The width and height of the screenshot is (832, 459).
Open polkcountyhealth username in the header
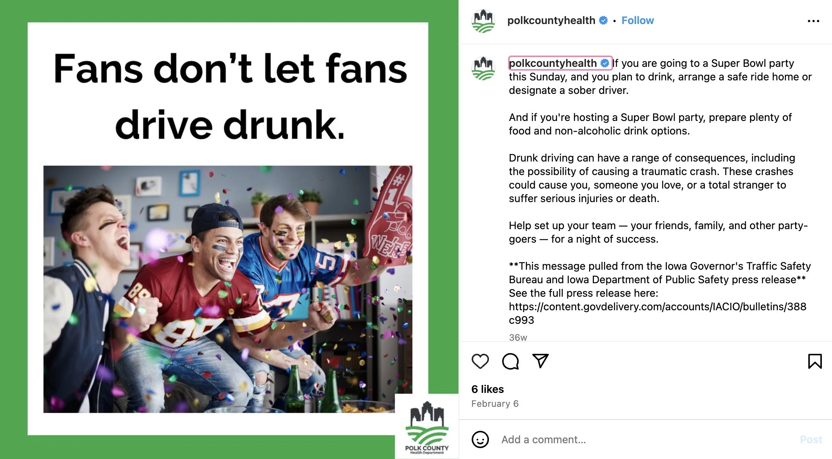coord(551,20)
